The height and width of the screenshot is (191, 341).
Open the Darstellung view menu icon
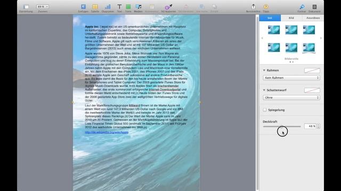click(26, 7)
